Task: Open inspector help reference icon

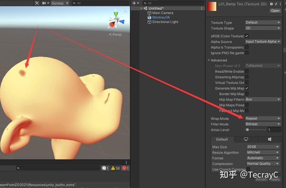Action: click(x=271, y=4)
